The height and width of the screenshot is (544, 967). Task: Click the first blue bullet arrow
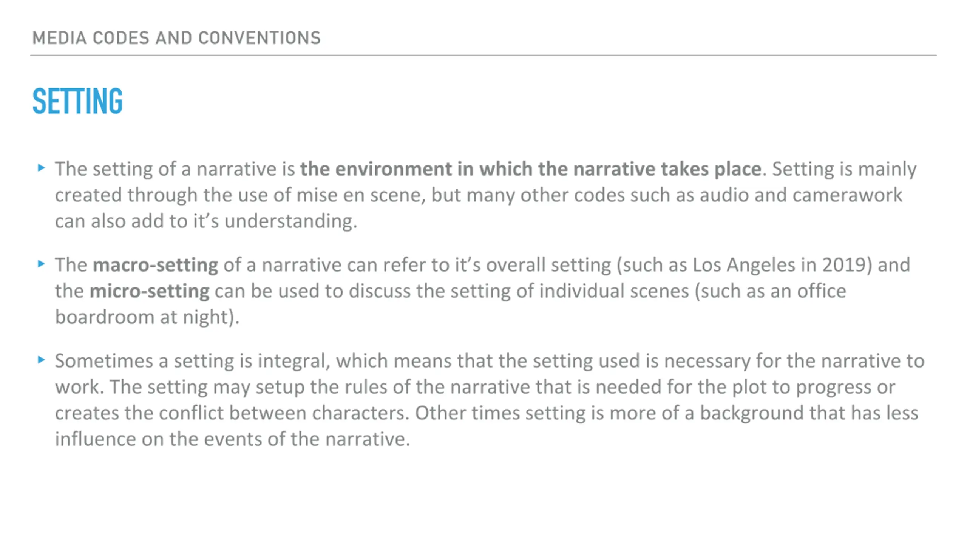(x=42, y=168)
